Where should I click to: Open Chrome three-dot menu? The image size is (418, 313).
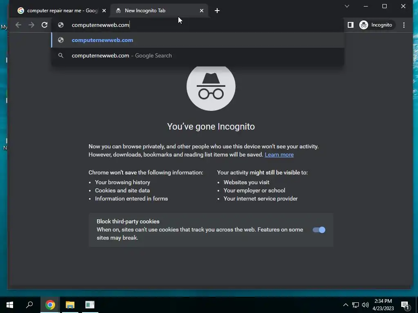pos(404,25)
